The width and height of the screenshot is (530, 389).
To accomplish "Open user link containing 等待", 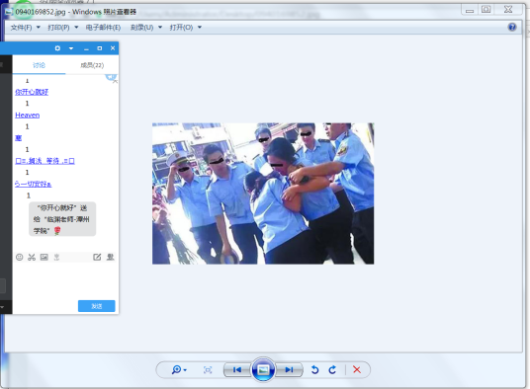I will click(x=44, y=161).
